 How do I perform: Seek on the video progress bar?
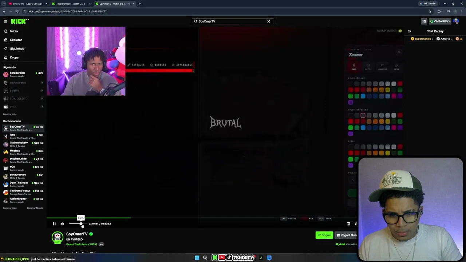201,218
